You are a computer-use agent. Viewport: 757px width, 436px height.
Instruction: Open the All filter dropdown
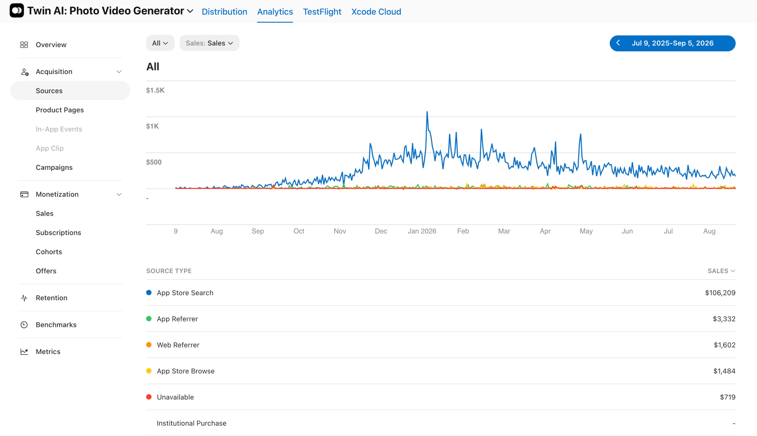click(x=160, y=43)
